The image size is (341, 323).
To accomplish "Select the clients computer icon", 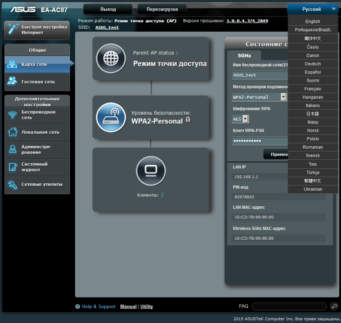I will click(151, 171).
